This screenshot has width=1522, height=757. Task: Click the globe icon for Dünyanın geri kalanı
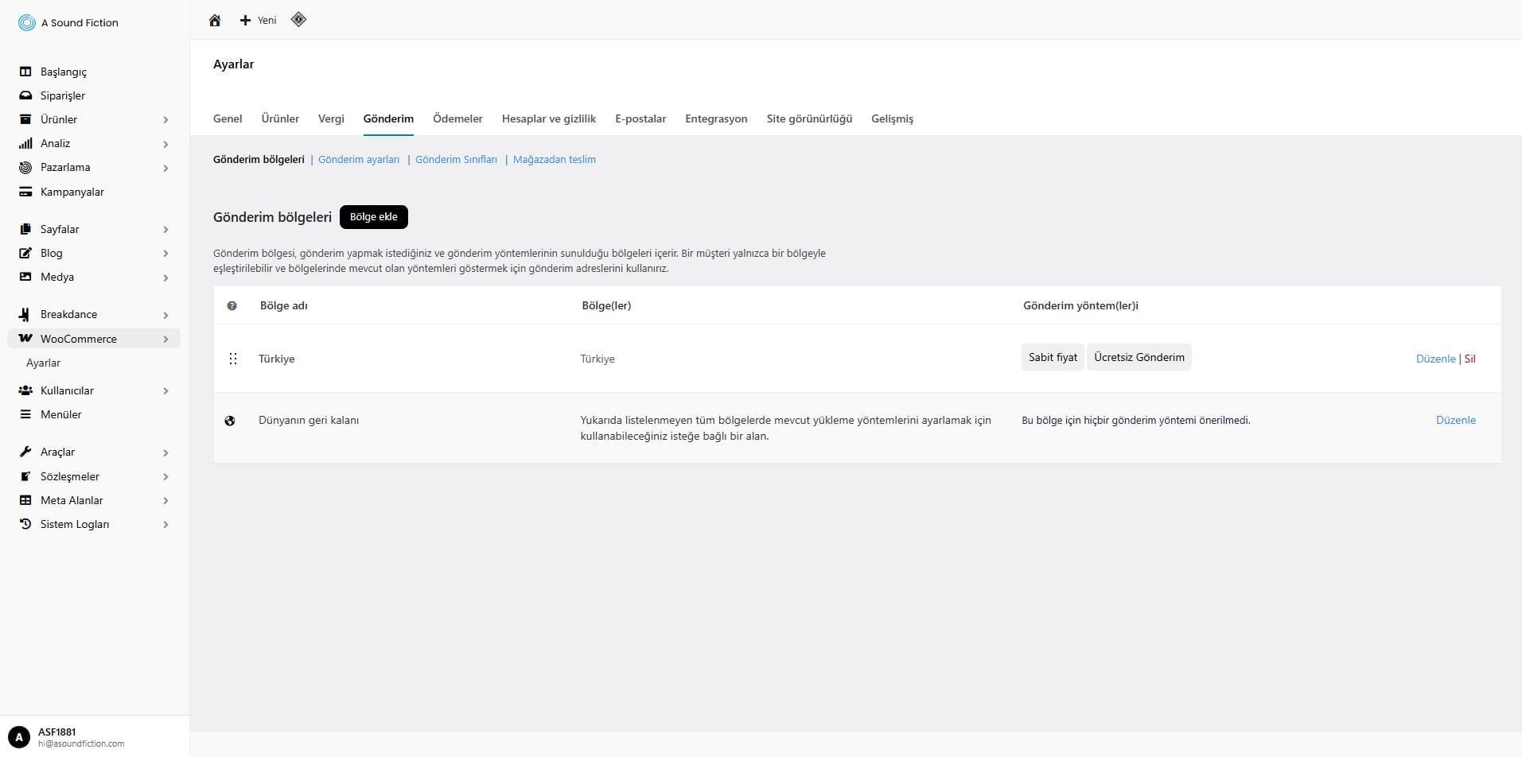coord(230,421)
